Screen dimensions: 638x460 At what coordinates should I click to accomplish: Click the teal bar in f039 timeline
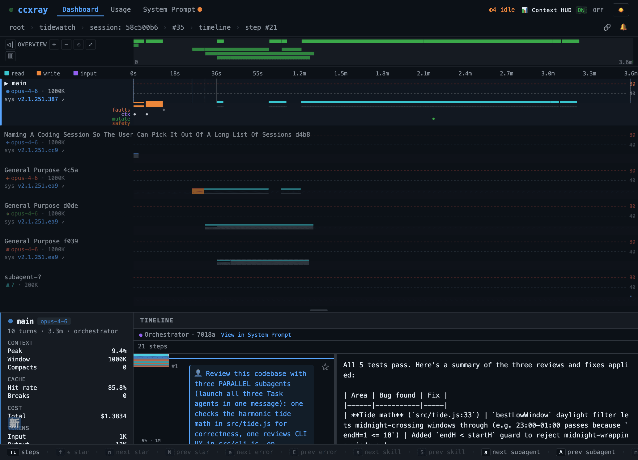click(263, 261)
